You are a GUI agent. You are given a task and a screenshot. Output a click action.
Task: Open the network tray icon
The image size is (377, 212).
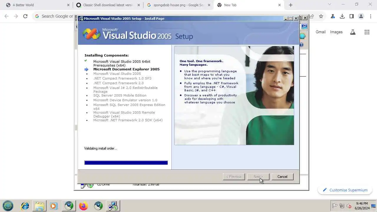[x=342, y=206]
